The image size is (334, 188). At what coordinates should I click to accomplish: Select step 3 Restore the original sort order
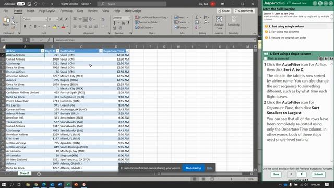(x=288, y=38)
